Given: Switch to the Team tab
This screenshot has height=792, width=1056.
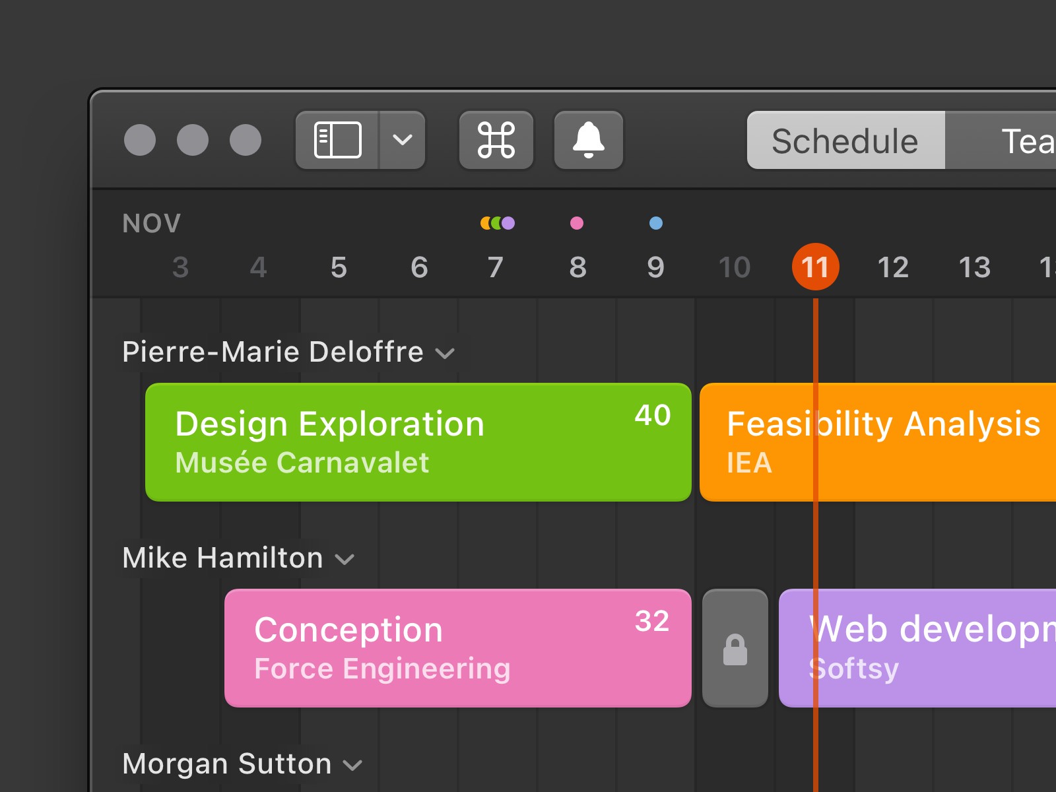Looking at the screenshot, I should click(x=1016, y=141).
